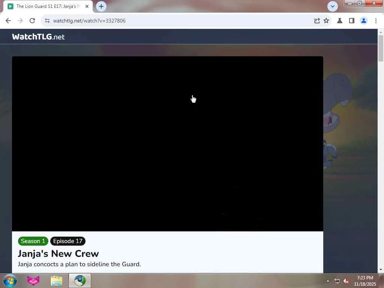Click the scrollbar down arrow
The width and height of the screenshot is (384, 288).
click(x=381, y=270)
